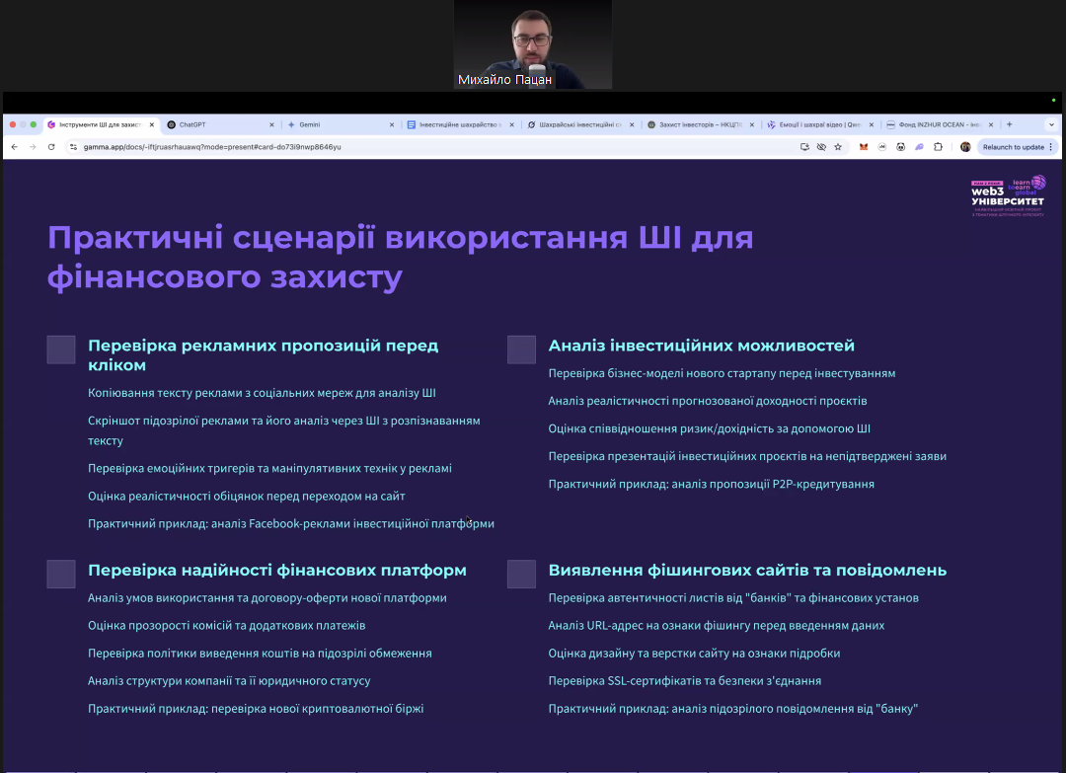The image size is (1066, 773).
Task: Click the gamma.app URL address field
Action: [395, 147]
